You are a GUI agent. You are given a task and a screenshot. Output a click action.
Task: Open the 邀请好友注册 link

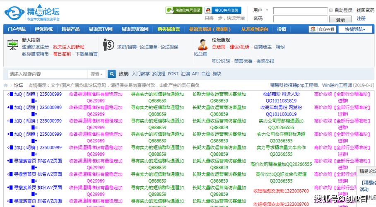(x=36, y=47)
